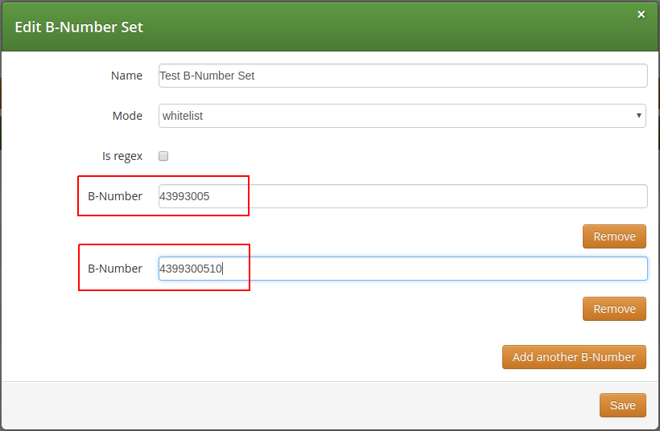Viewport: 660px width, 431px height.
Task: Click the "Test B-Number Set" text in Name
Action: pyautogui.click(x=208, y=76)
